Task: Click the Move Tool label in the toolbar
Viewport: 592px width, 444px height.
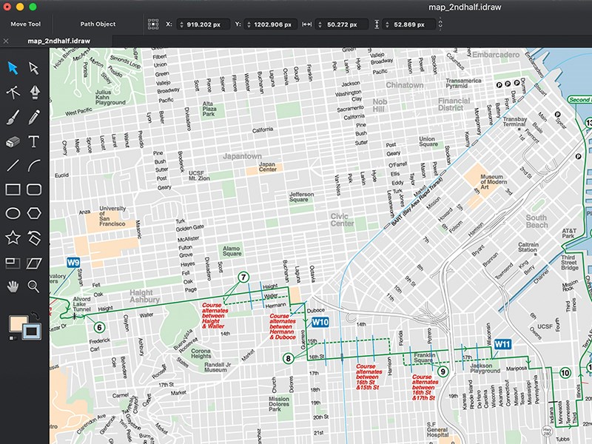Action: click(26, 24)
